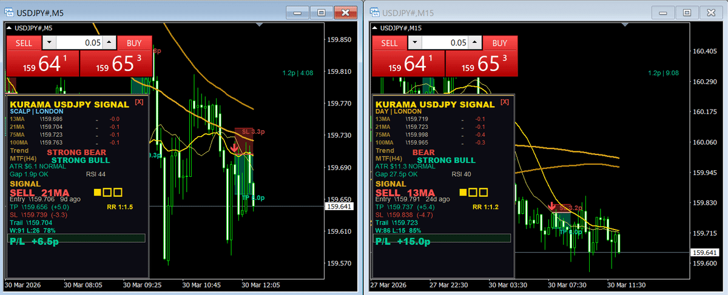This screenshot has height=295, width=728.
Task: Maximize the USDJPY#,M5 chart window
Action: pyautogui.click(x=322, y=12)
